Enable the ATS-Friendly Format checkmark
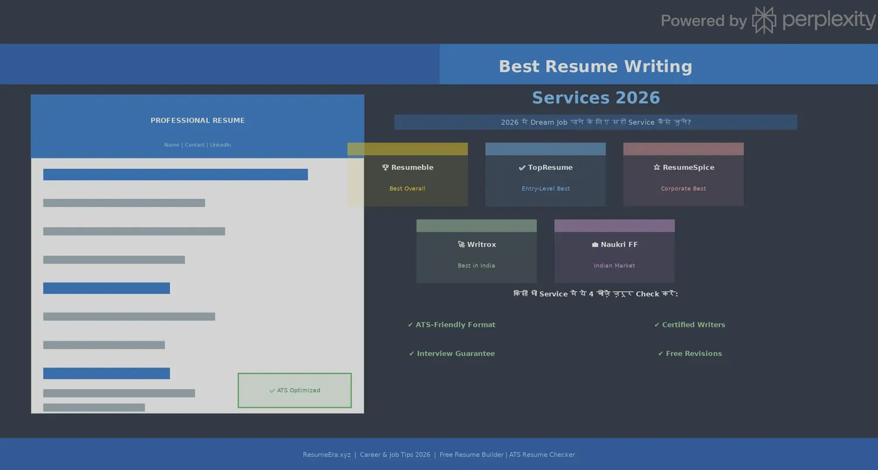Image resolution: width=878 pixels, height=470 pixels. coord(410,324)
